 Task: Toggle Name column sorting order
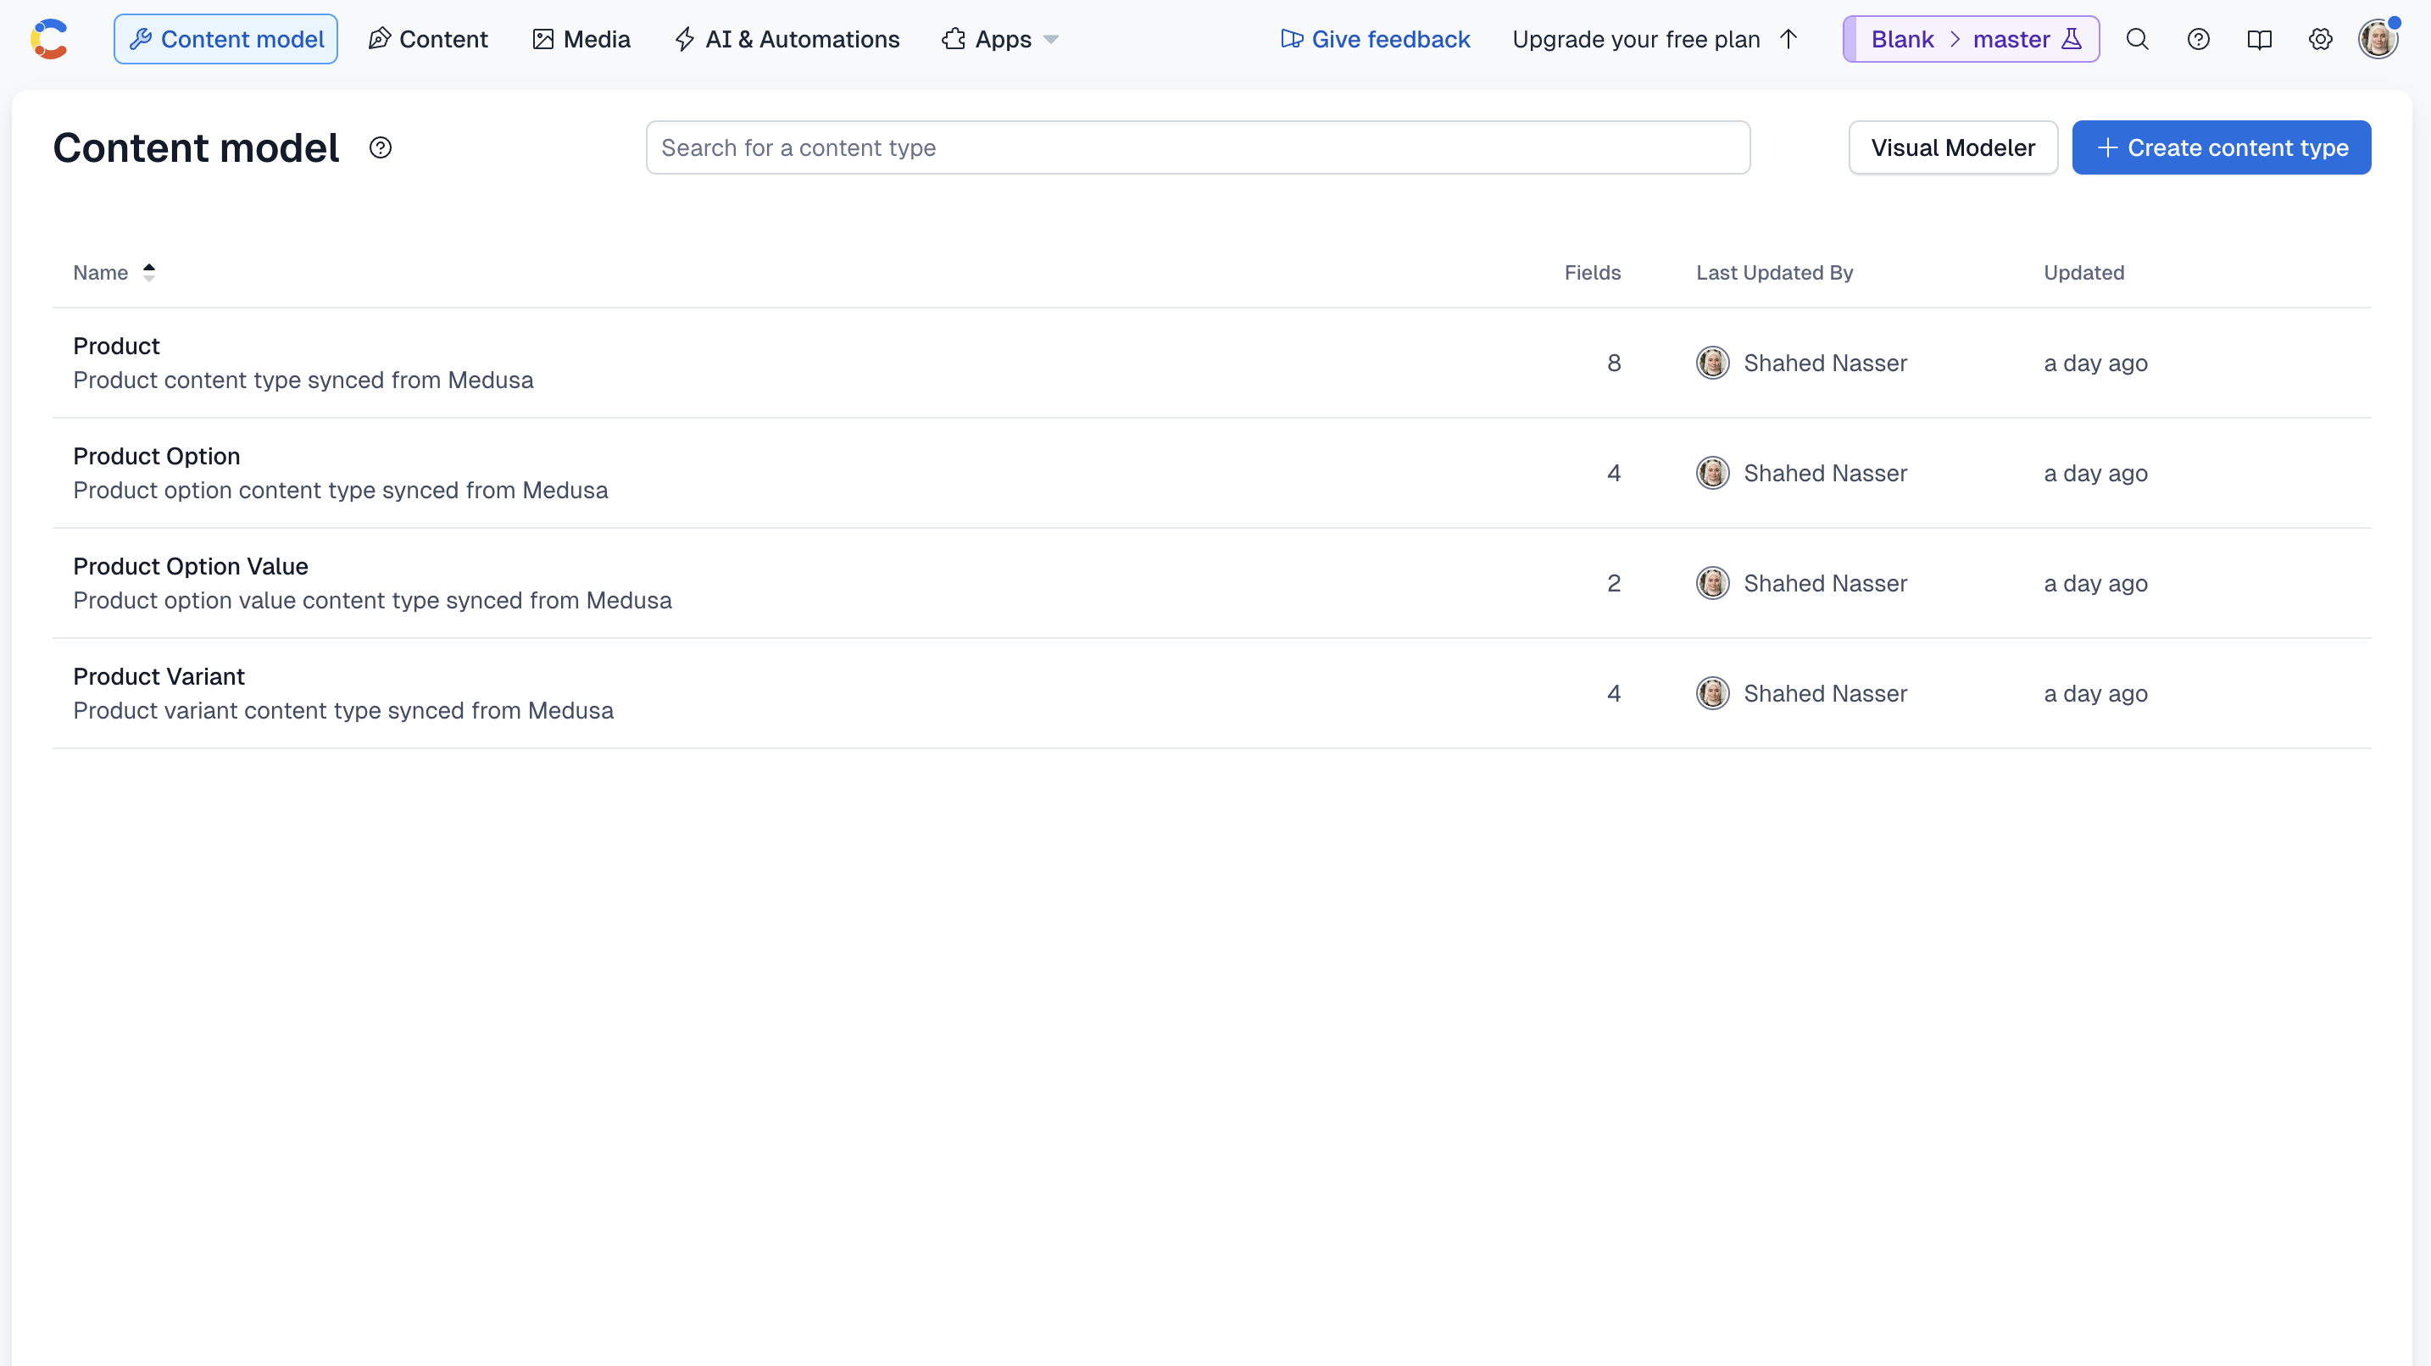(x=149, y=272)
